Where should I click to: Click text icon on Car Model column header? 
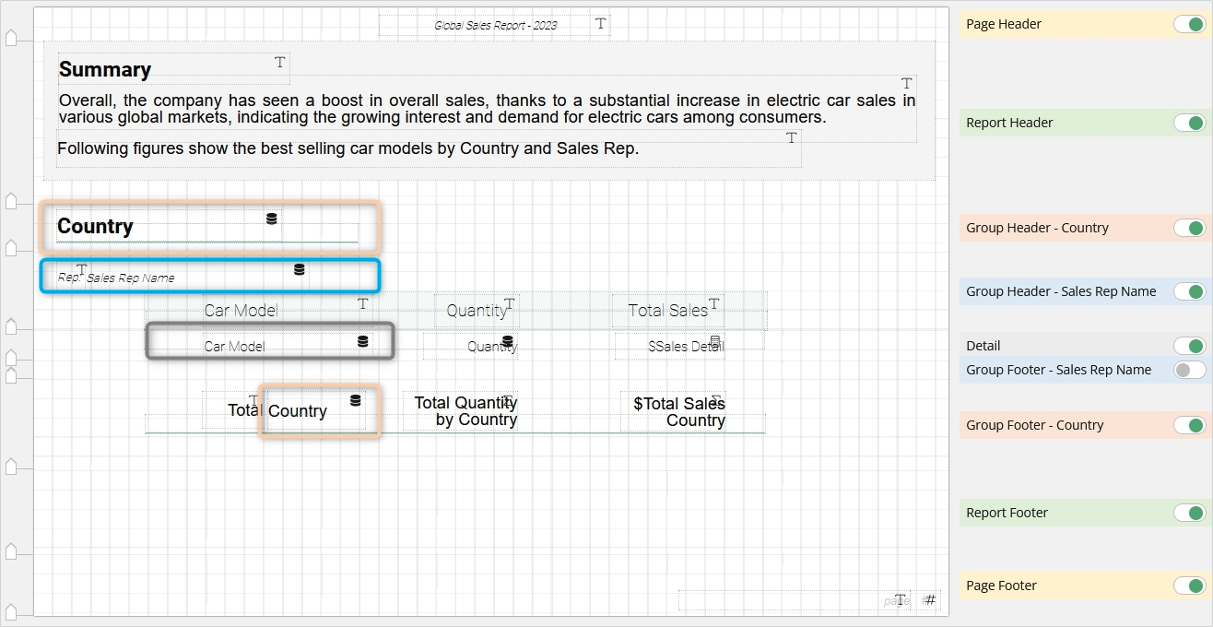click(363, 303)
